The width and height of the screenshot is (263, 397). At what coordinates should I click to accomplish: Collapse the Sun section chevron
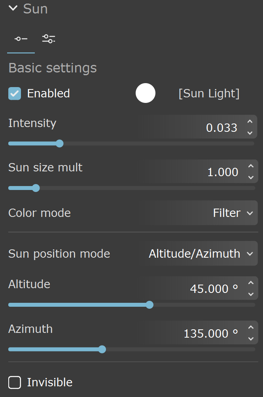[13, 8]
